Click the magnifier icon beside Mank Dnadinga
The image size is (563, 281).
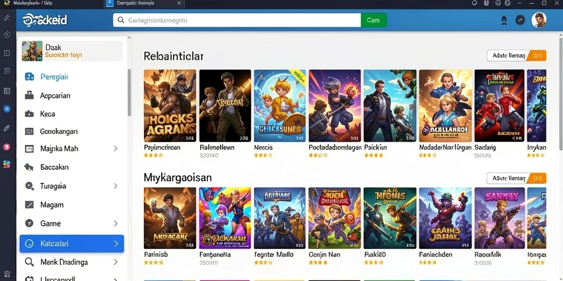tap(29, 262)
